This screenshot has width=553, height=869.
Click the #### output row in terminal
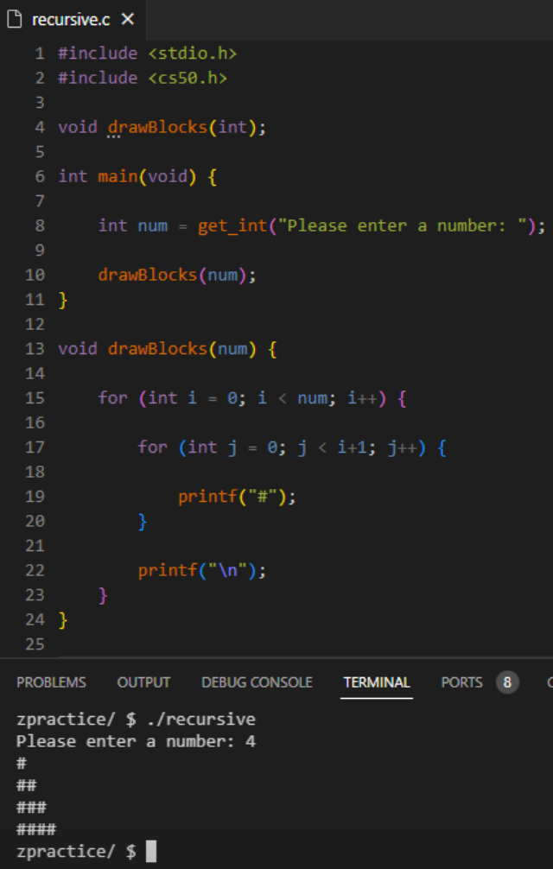click(x=36, y=829)
